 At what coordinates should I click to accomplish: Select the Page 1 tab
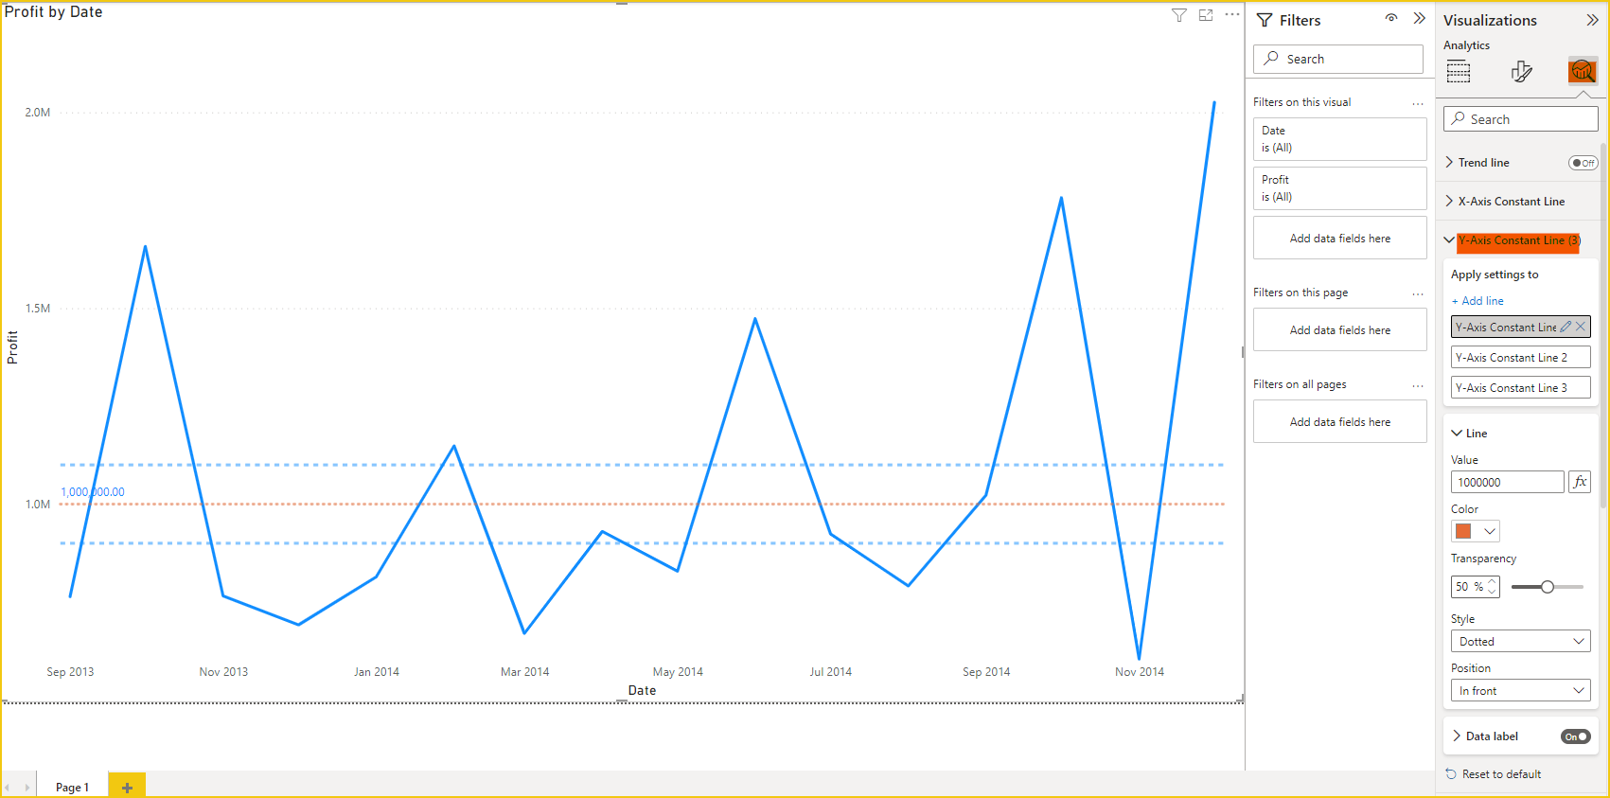72,787
